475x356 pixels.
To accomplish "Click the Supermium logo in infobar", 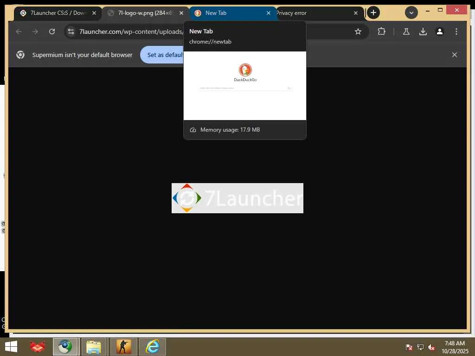I will [20, 55].
